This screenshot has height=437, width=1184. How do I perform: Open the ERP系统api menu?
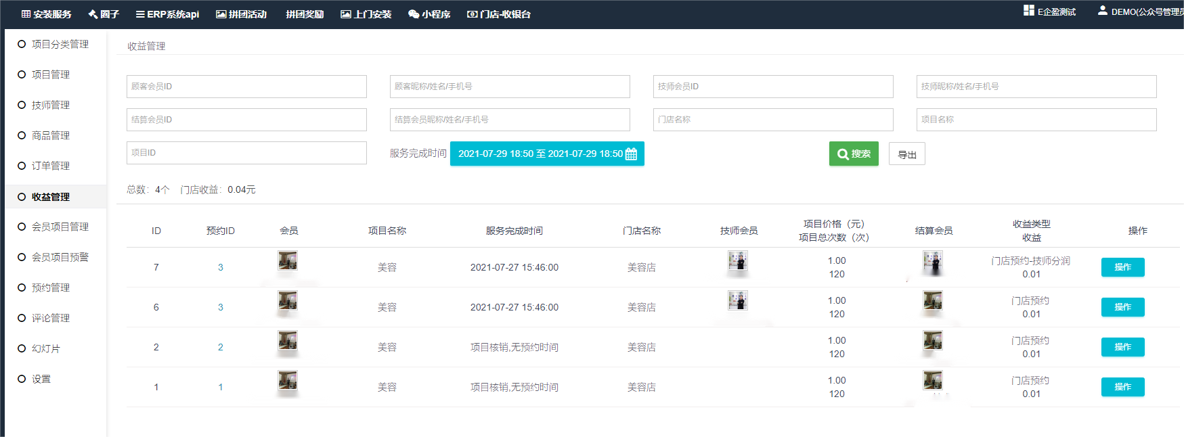click(x=167, y=14)
